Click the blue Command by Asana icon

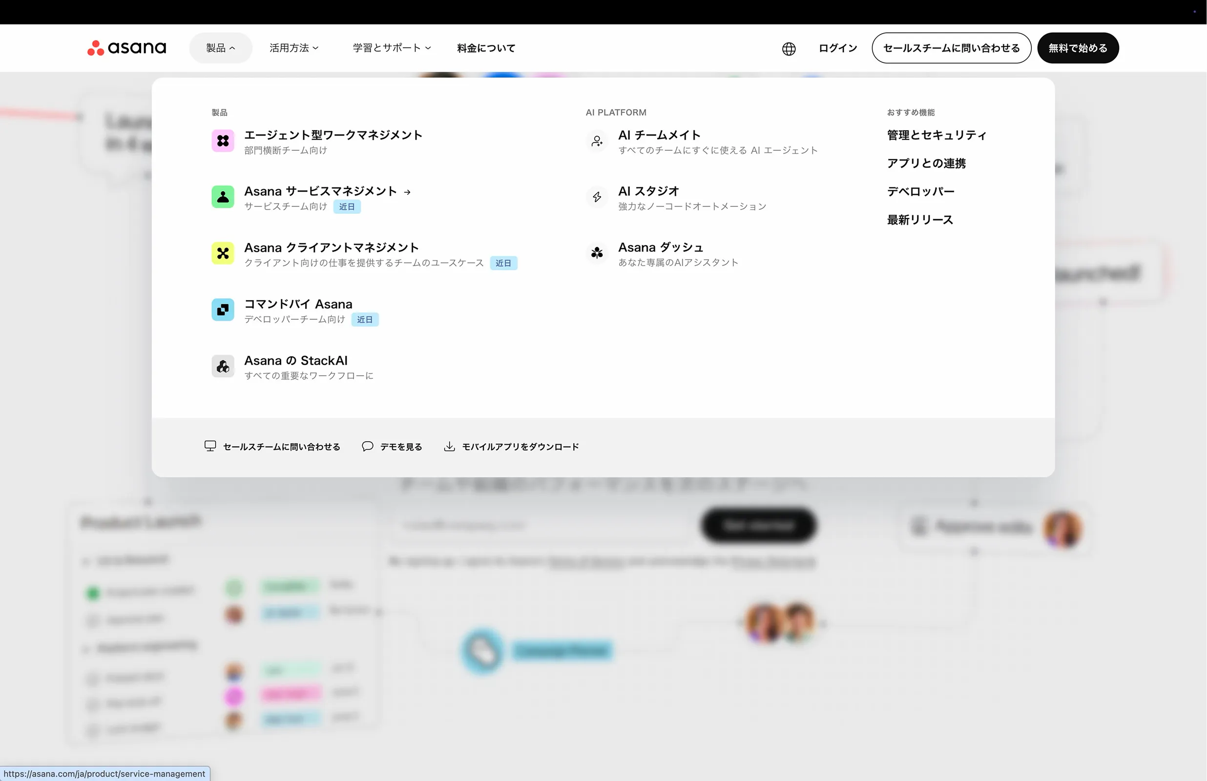(223, 310)
